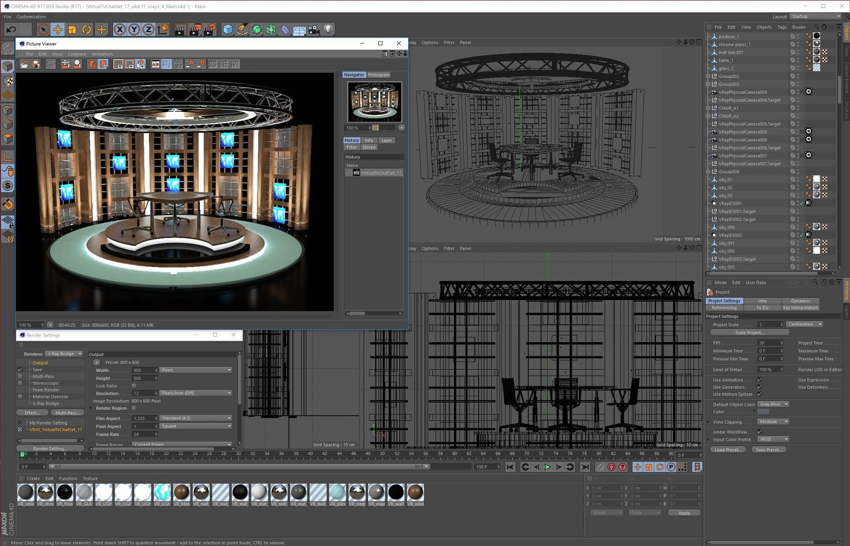
Task: Click Open icon in Picture Viewer toolbar
Action: coord(24,64)
